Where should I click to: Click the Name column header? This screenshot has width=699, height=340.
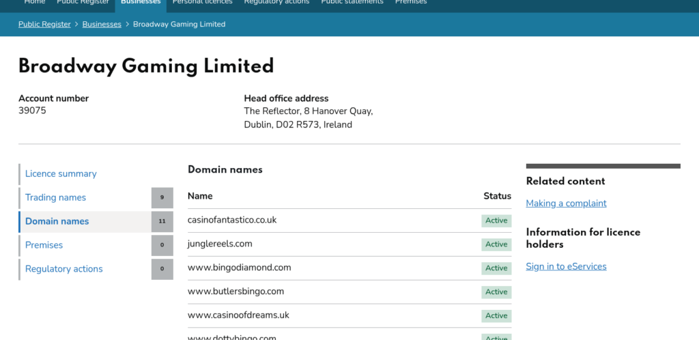coord(200,196)
